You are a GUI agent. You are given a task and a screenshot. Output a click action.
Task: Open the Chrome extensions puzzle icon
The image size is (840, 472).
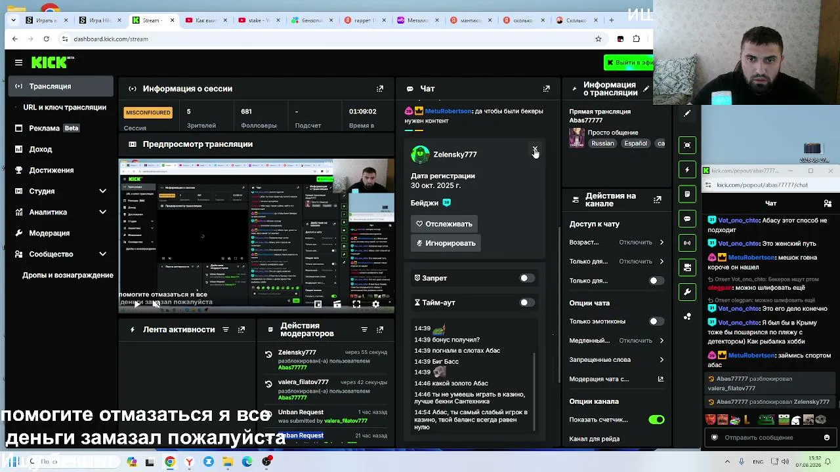(x=636, y=39)
